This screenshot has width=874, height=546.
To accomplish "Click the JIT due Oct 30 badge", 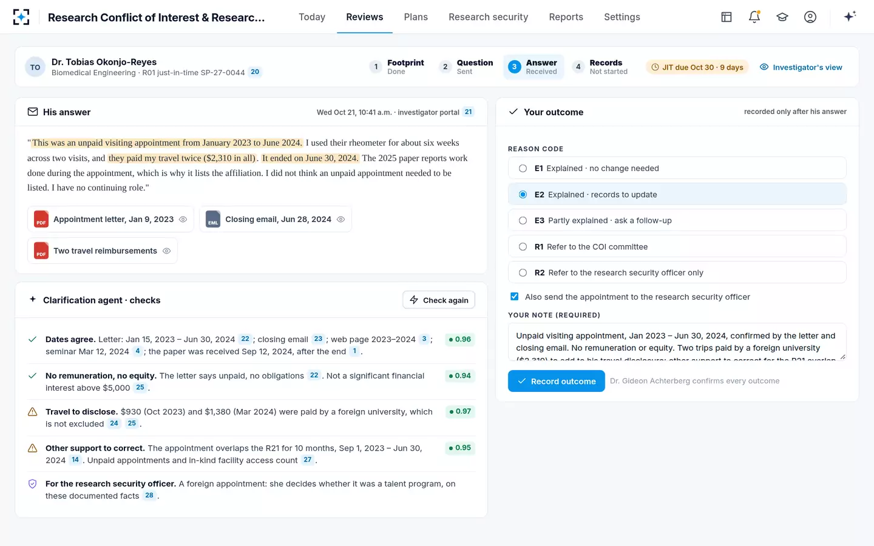I will point(697,67).
